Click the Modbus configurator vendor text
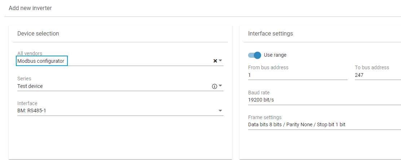The width and height of the screenshot is (401, 160). (41, 61)
